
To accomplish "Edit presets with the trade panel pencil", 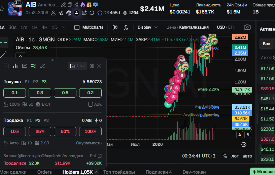I will 43,66.
